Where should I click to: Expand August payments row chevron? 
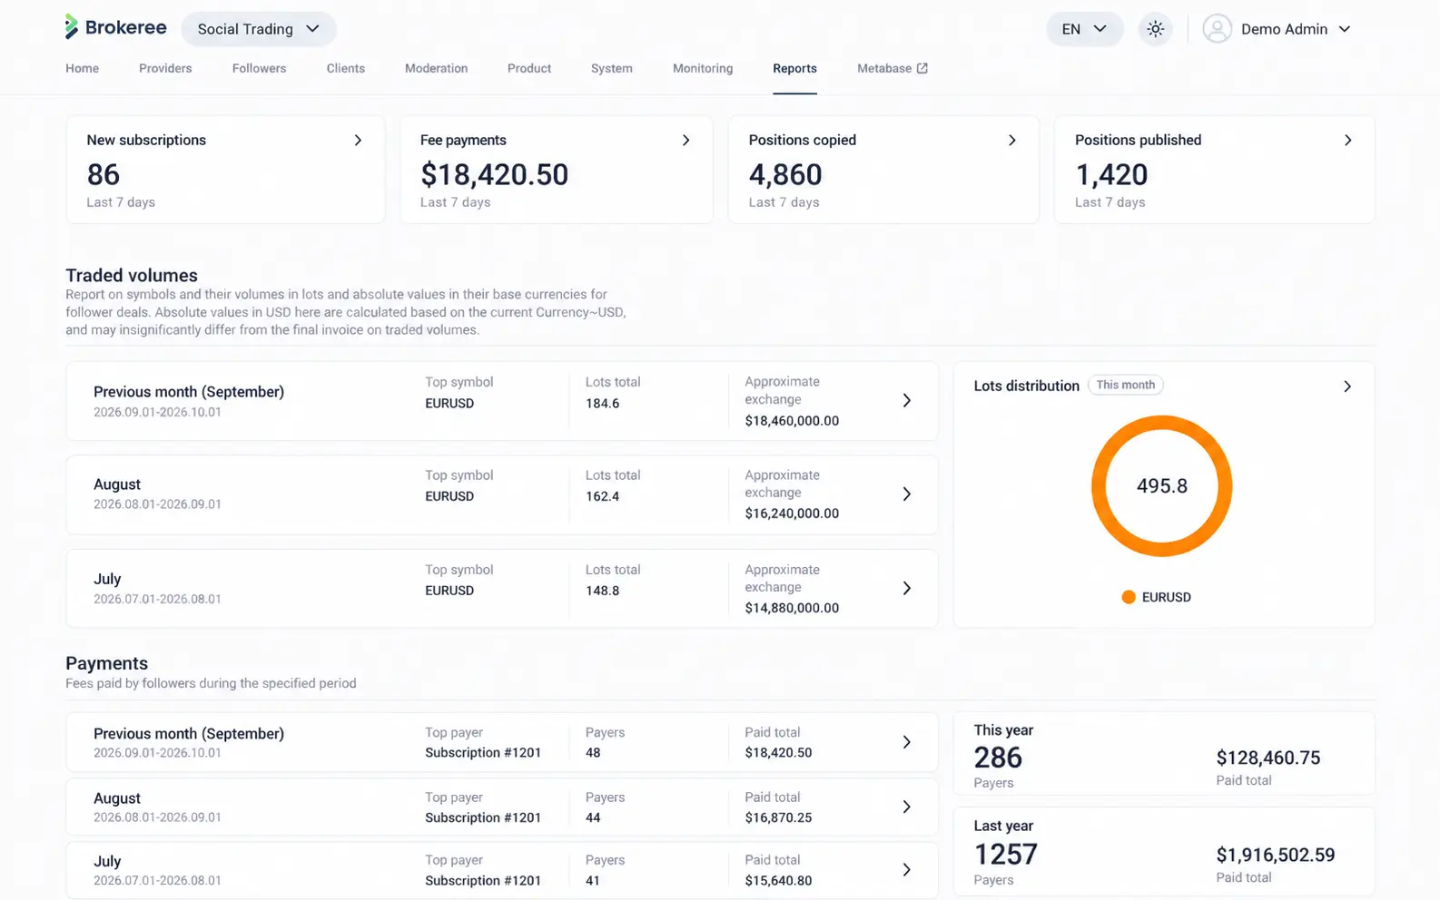pos(906,807)
